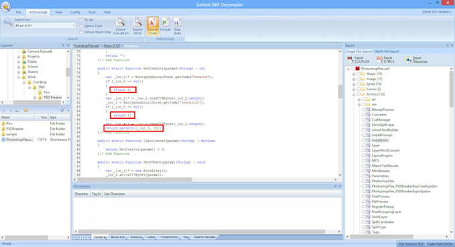Click the Export HTML5 icon
Viewport: 455px width, 247px height.
pyautogui.click(x=379, y=59)
